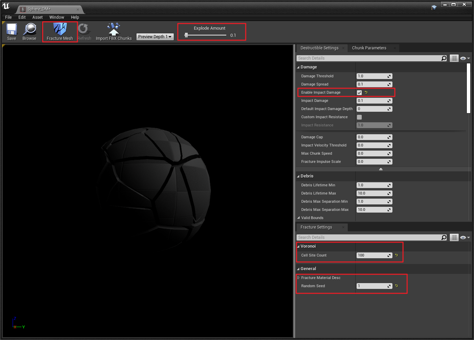The height and width of the screenshot is (340, 474).
Task: Click the Random Seed value field
Action: click(374, 286)
